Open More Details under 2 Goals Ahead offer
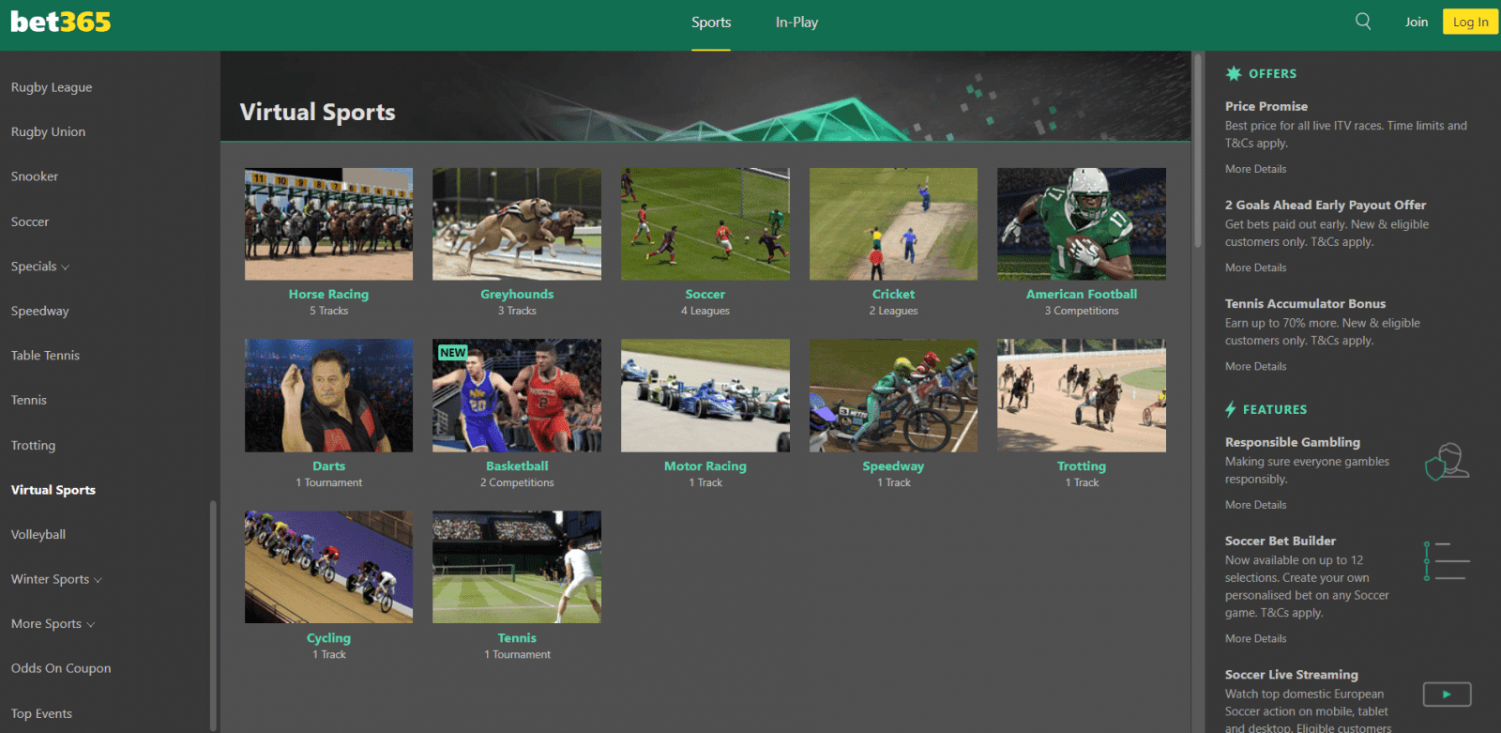Screen dimensions: 1501x733 point(1256,267)
